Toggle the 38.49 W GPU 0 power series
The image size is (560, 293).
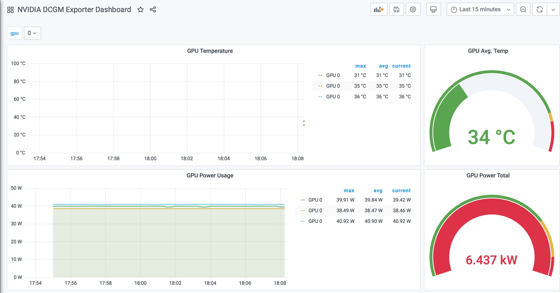(315, 211)
